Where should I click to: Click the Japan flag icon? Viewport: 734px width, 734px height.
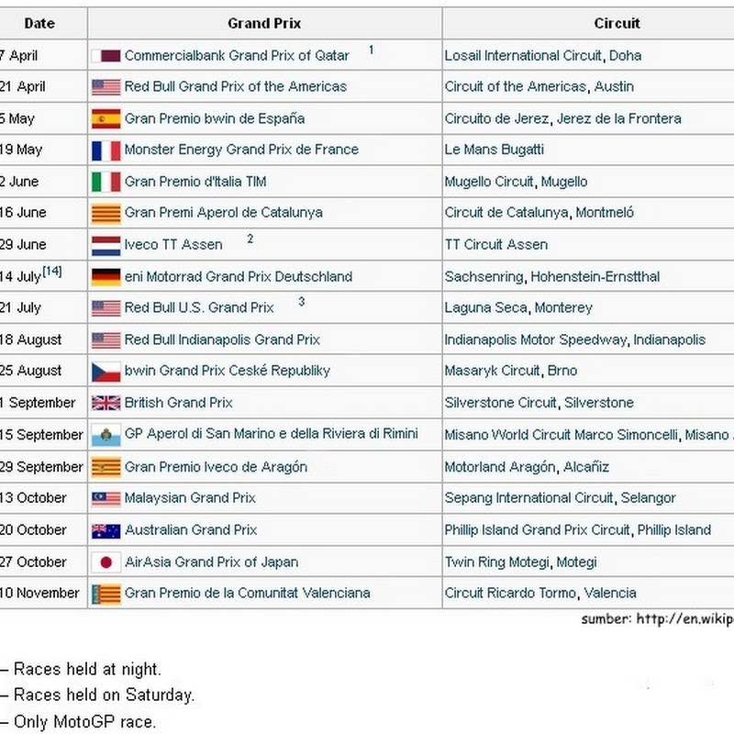tap(106, 562)
